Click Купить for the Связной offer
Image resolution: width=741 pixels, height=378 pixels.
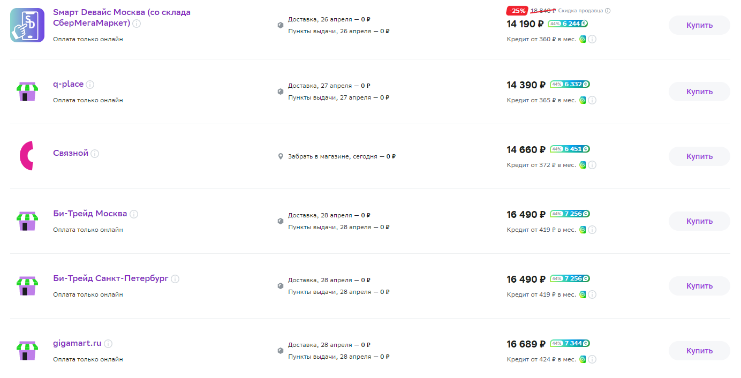(x=699, y=156)
